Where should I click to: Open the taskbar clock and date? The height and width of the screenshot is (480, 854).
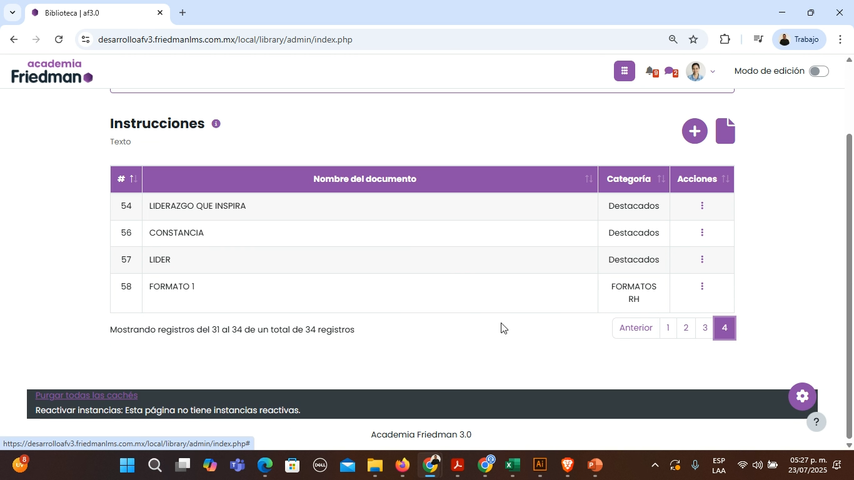tap(808, 466)
